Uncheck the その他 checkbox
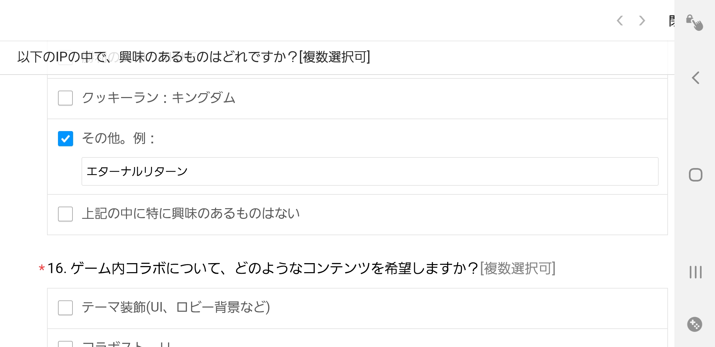This screenshot has width=715, height=347. point(65,138)
